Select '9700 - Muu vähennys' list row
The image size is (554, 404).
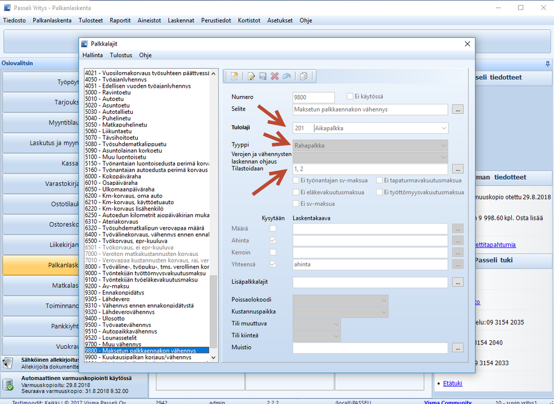147,344
